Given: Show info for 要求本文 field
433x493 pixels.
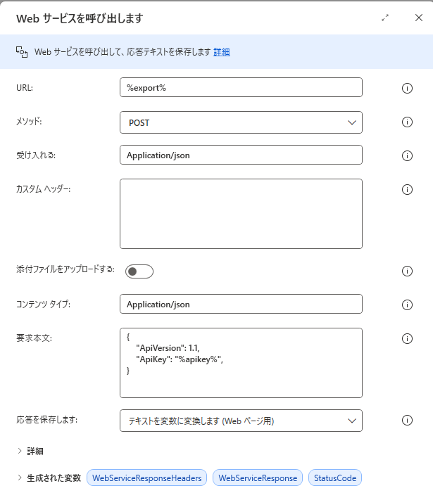Looking at the screenshot, I should 407,338.
